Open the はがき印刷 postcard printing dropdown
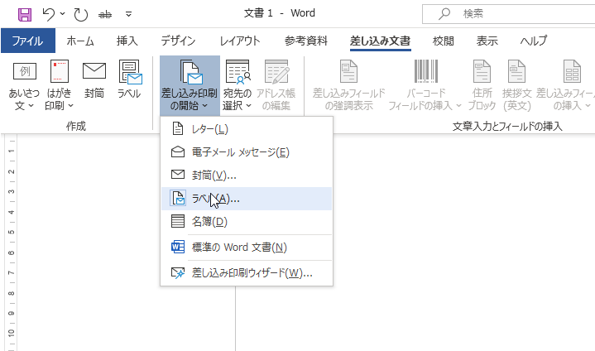This screenshot has height=351, width=595. pyautogui.click(x=60, y=85)
